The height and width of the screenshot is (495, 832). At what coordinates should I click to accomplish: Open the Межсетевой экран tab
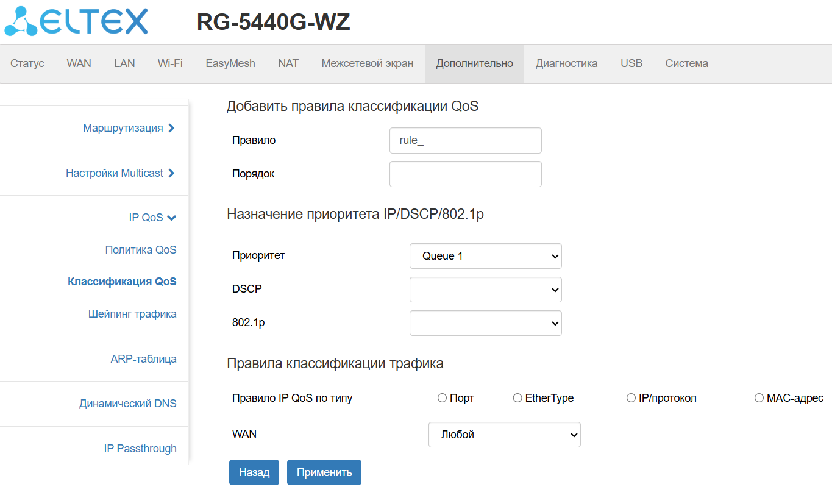pos(367,63)
